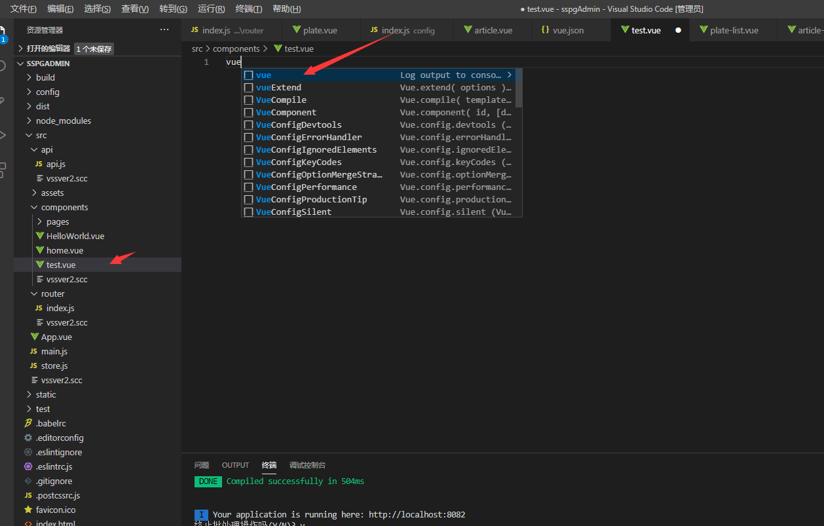Click the JS icon beside .postcssrc.js
This screenshot has width=824, height=526.
pyautogui.click(x=28, y=495)
